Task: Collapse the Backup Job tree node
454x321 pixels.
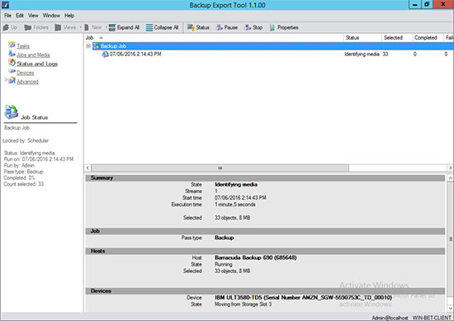Action: 88,46
